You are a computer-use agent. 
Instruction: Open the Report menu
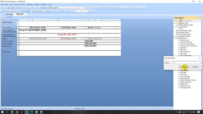click(37, 4)
